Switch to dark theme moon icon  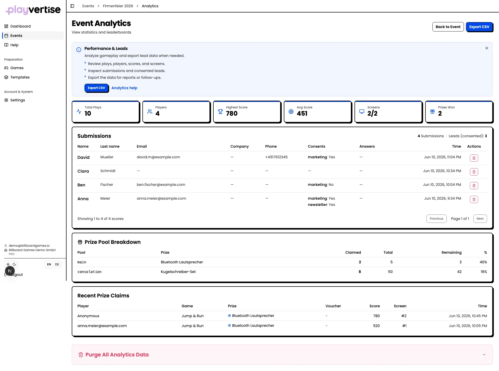pos(14,264)
